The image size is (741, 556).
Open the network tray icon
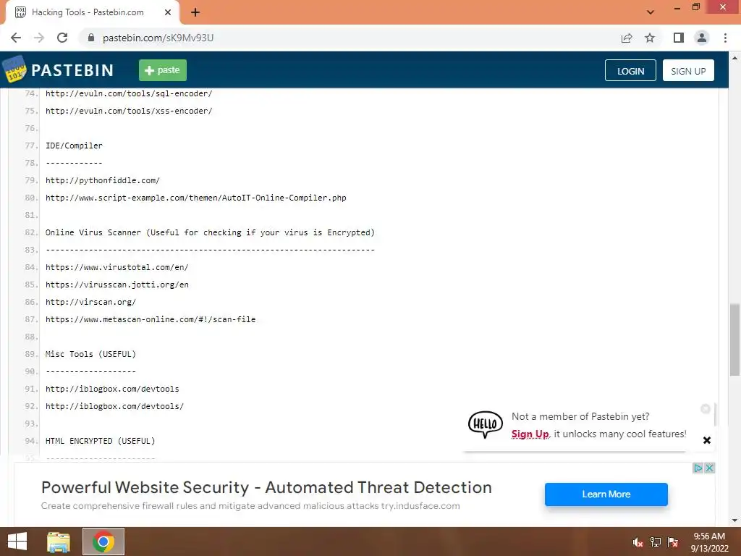point(656,542)
